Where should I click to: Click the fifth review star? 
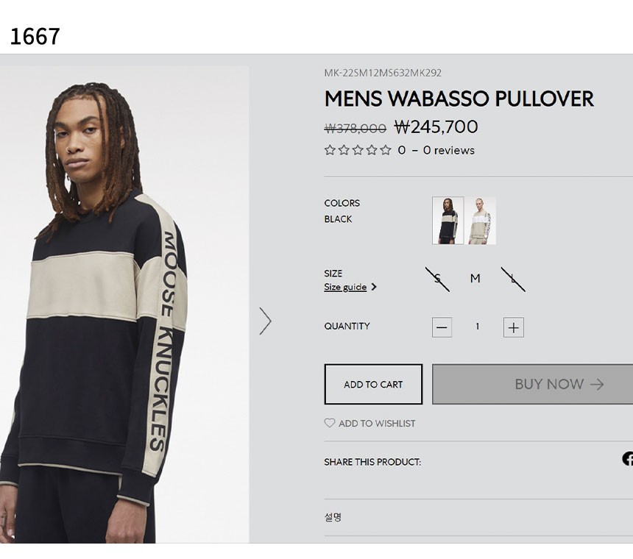386,150
